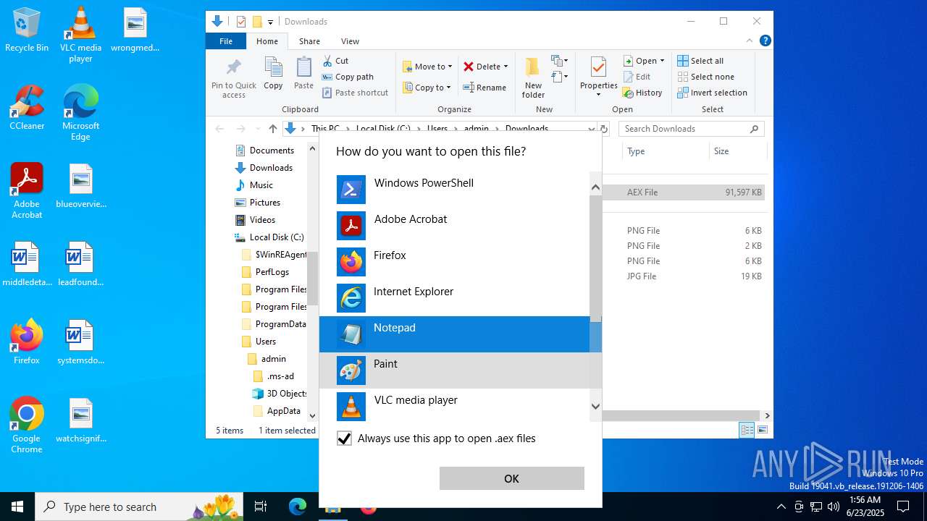The width and height of the screenshot is (927, 521).
Task: Click Select all in the ribbon
Action: 700,61
